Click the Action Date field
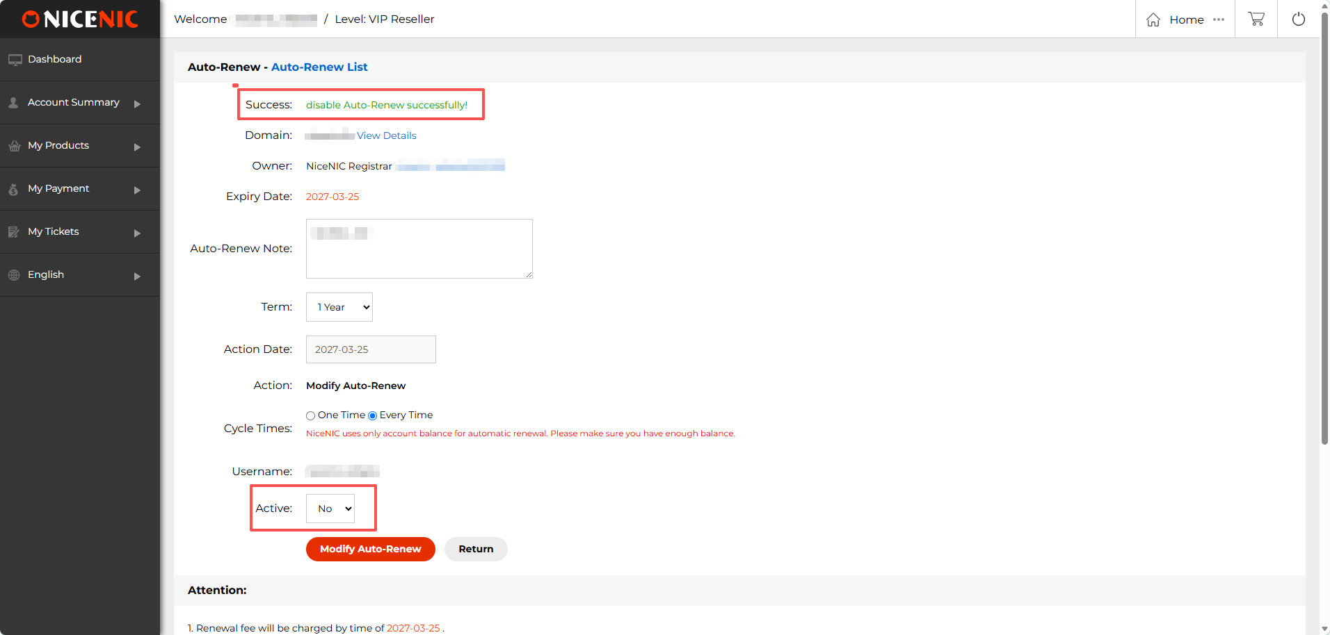This screenshot has height=635, width=1330. point(371,349)
